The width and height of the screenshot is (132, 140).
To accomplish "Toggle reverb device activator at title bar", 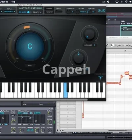I will 52,109.
